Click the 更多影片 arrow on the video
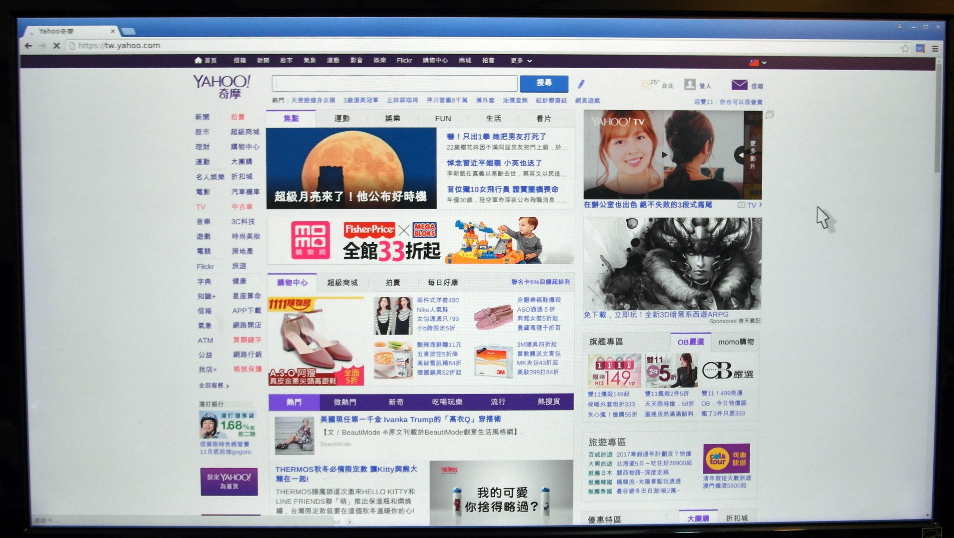Viewport: 954px width, 538px height. point(740,155)
